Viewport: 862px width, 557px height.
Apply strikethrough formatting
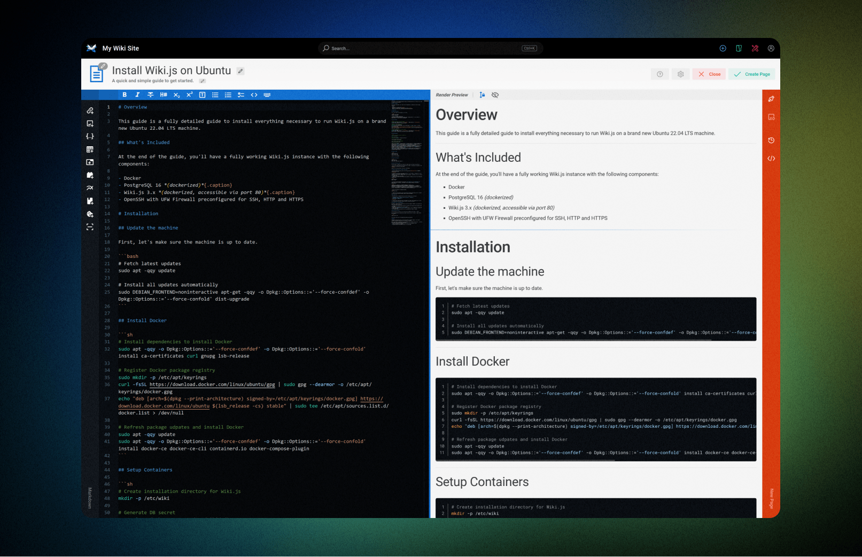point(150,95)
